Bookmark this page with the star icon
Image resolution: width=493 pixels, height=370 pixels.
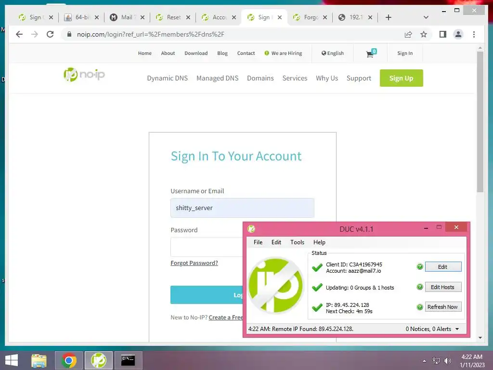pyautogui.click(x=424, y=34)
